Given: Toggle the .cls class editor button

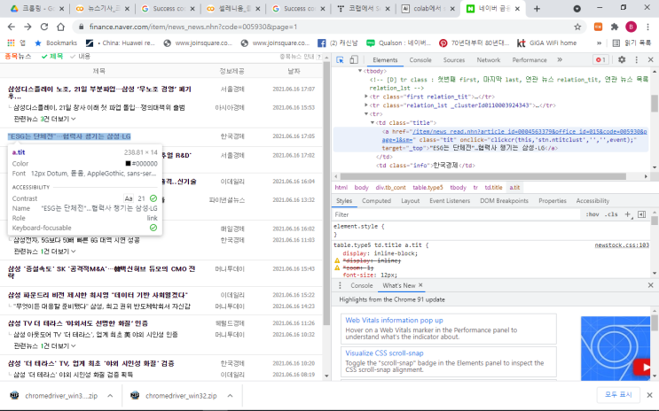Looking at the screenshot, I should pyautogui.click(x=611, y=214).
